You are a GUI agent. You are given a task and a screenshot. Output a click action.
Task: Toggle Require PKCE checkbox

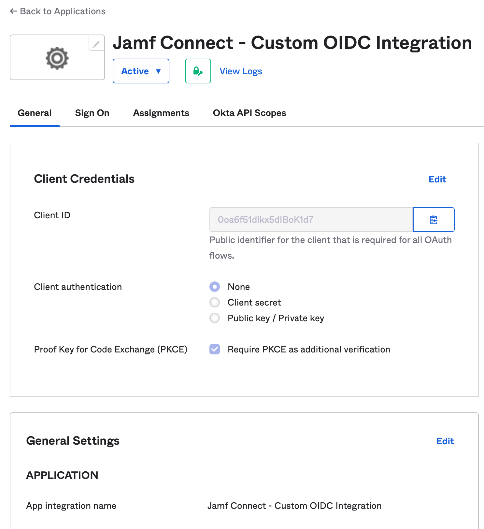click(x=215, y=349)
